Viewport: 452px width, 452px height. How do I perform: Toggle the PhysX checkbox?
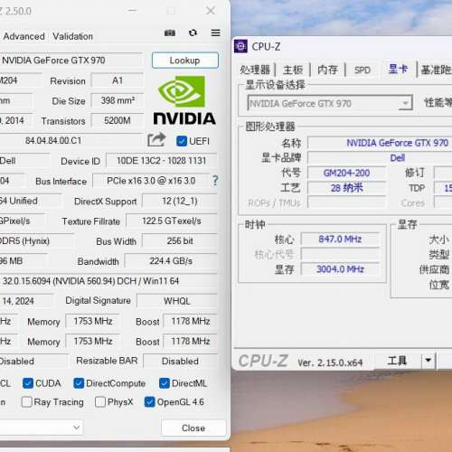[100, 402]
